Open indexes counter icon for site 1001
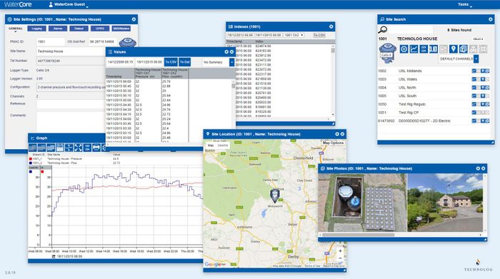This screenshot has width=500, height=279. tap(434, 49)
